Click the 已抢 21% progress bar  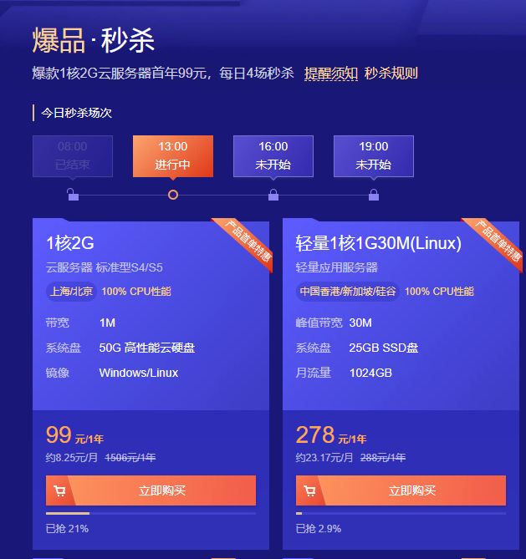pyautogui.click(x=151, y=513)
